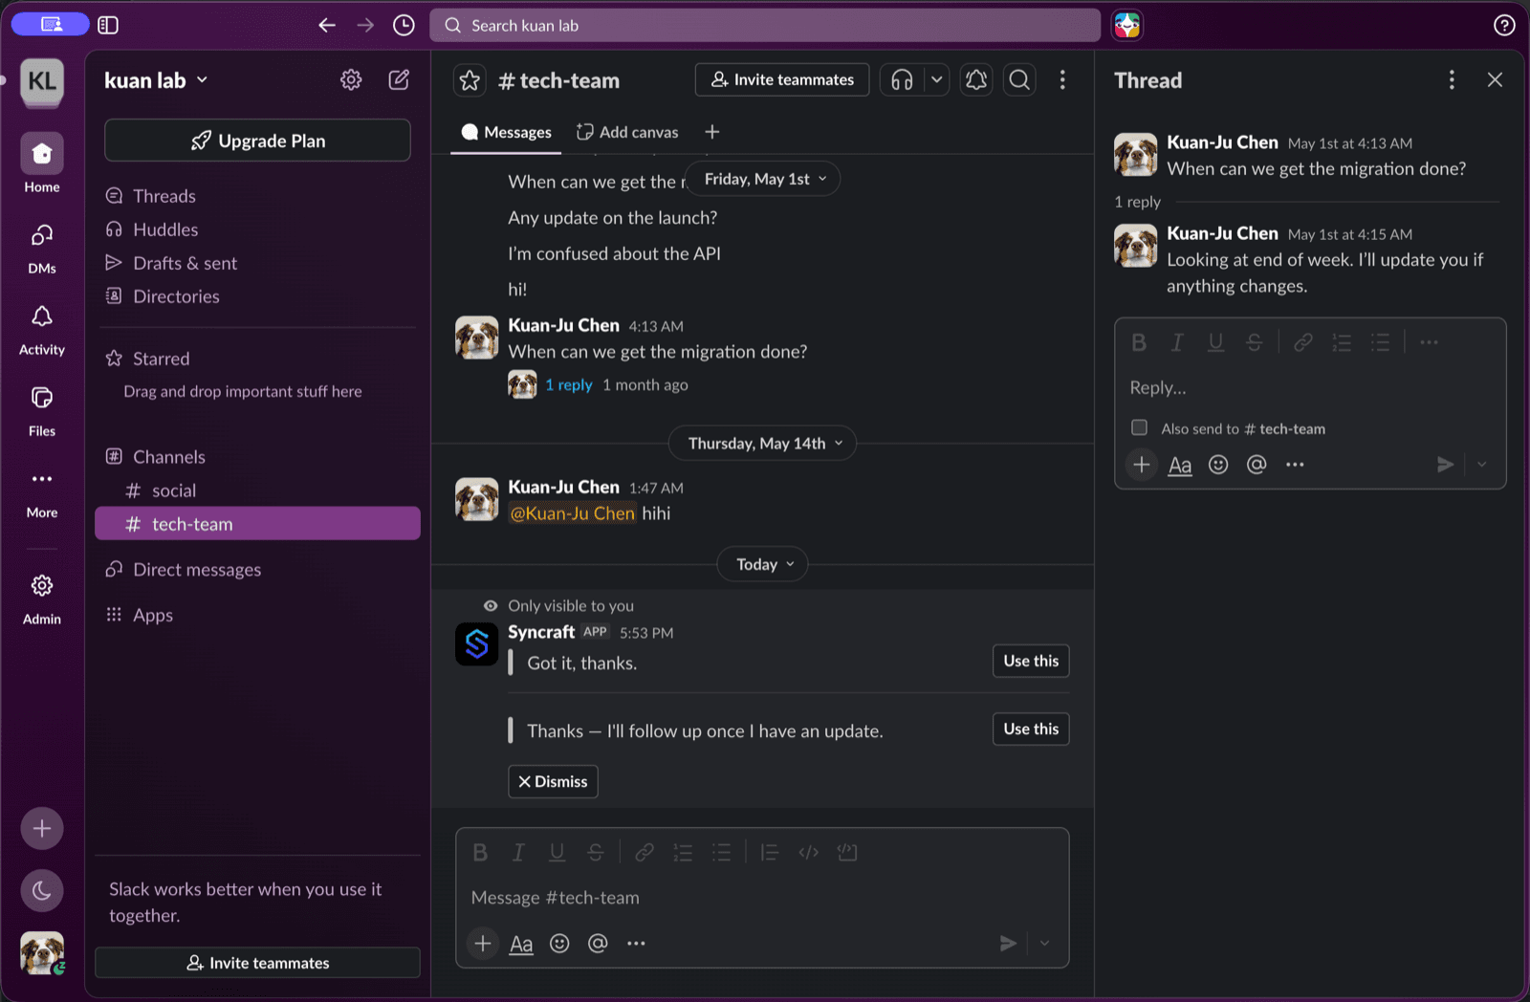Viewport: 1530px width, 1002px height.
Task: Open the Thursday, May 14th date dropdown
Action: 762,443
